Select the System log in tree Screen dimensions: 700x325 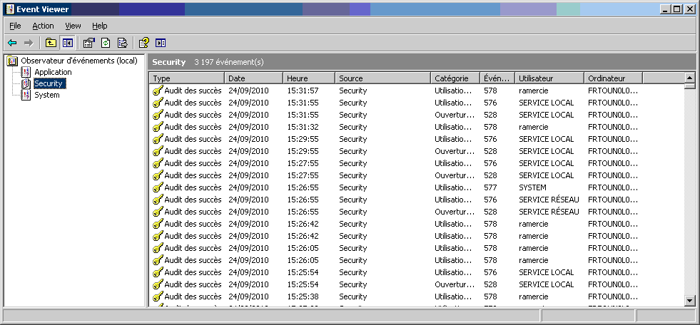point(47,95)
